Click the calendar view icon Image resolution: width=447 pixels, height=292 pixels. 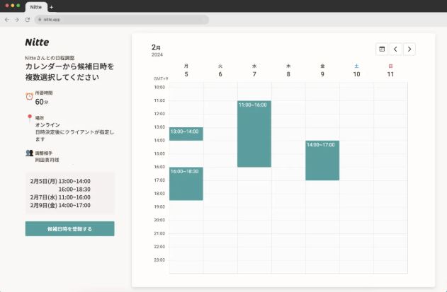coord(382,49)
